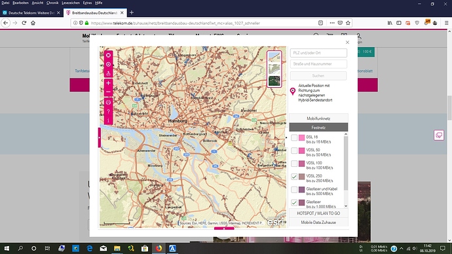Click the export map icon

pyautogui.click(x=108, y=73)
